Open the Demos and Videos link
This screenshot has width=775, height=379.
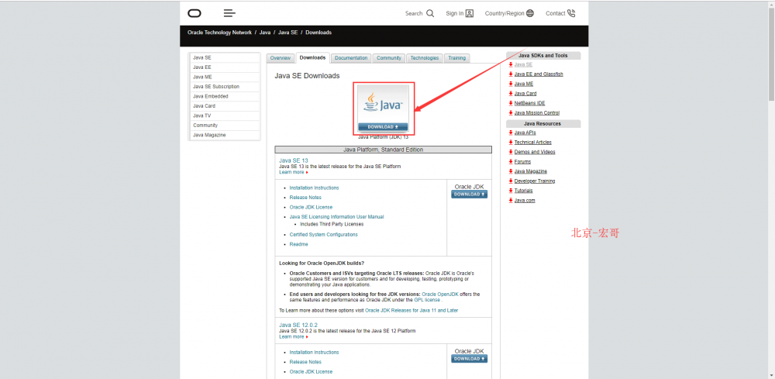(x=535, y=152)
